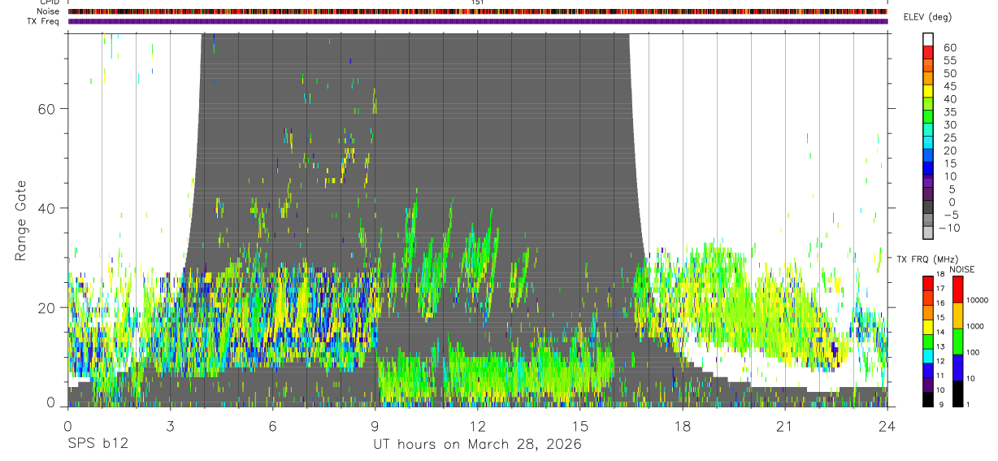Click the 'ELEV (deg)' legend title
Viewport: 998px width, 461px height.
click(x=927, y=17)
